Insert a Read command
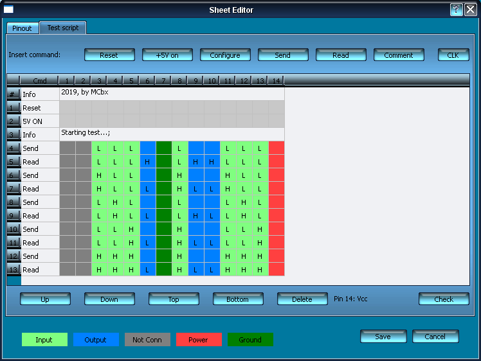This screenshot has width=481, height=361. [x=341, y=55]
